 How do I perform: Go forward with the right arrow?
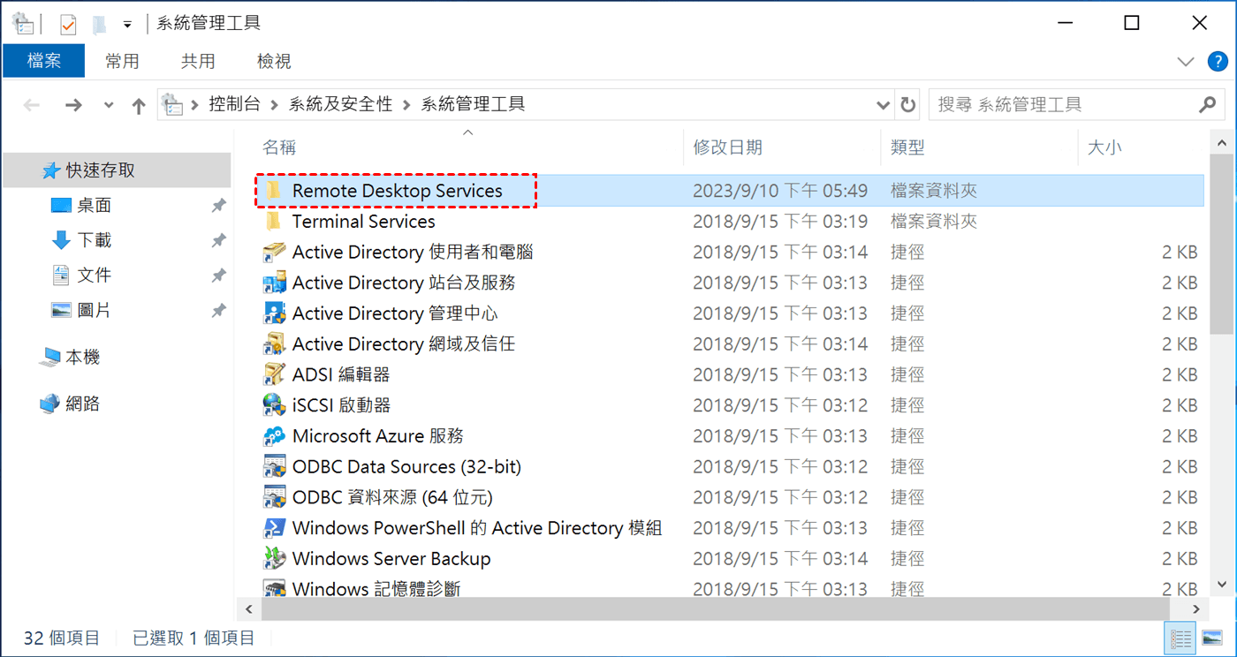(x=73, y=105)
